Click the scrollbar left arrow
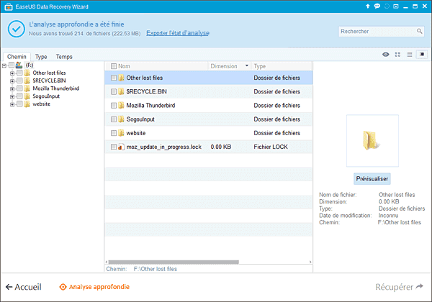This screenshot has height=302, width=432. pyautogui.click(x=107, y=262)
